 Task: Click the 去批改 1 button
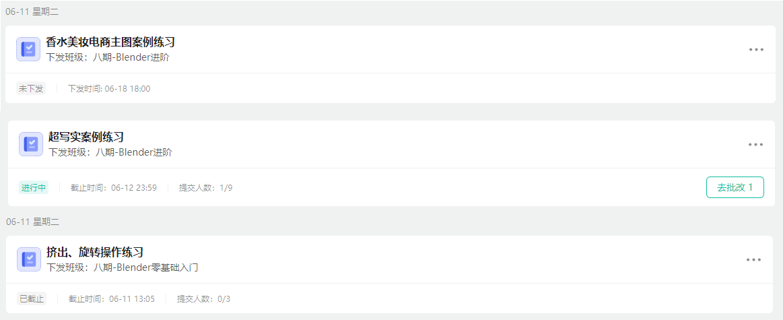(735, 187)
